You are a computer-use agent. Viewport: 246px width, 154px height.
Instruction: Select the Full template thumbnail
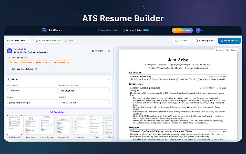coord(96,125)
